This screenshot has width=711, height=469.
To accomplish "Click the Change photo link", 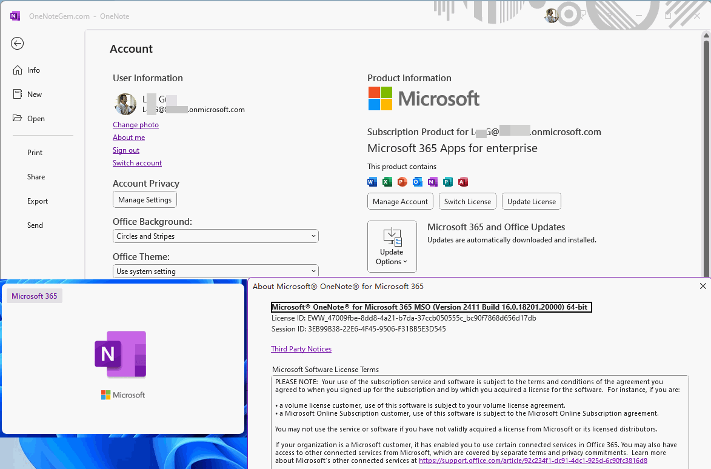I will tap(136, 125).
